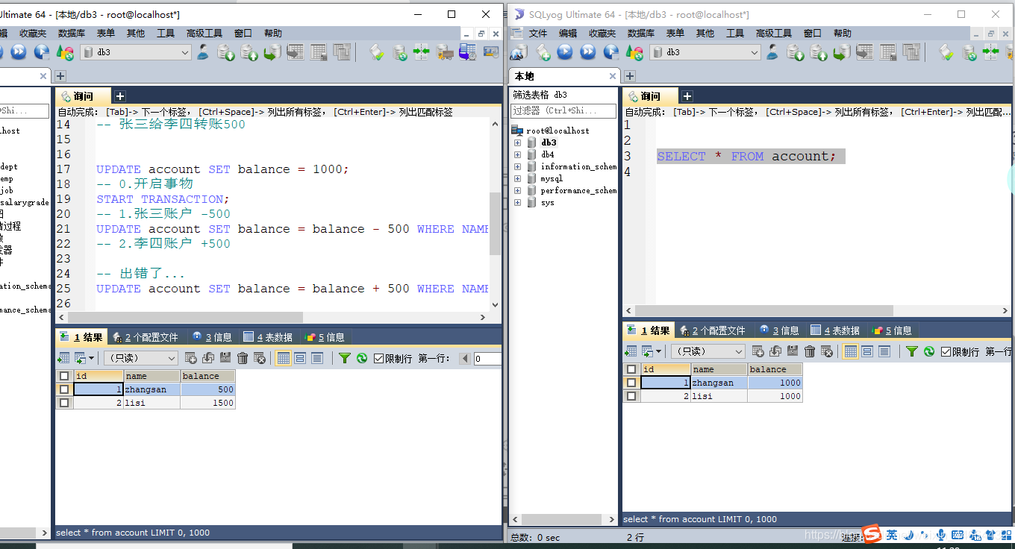
Task: Toggle 限制行 checkbox in the right result pane
Action: (946, 351)
